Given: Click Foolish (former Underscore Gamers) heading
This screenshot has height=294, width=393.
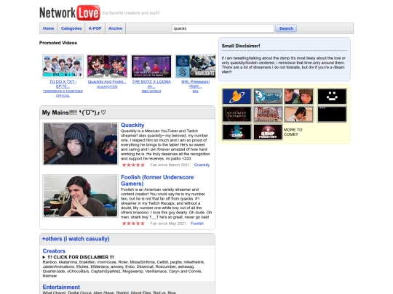Looking at the screenshot, I should coord(157,180).
